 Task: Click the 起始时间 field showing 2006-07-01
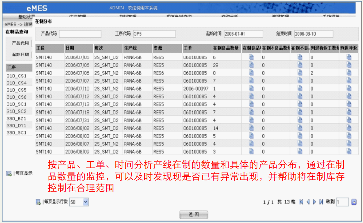point(243,34)
